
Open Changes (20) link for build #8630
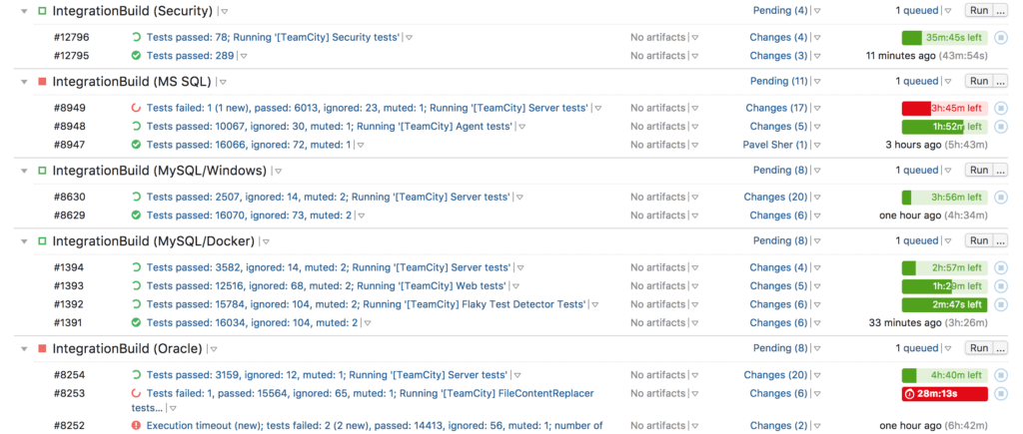(775, 197)
